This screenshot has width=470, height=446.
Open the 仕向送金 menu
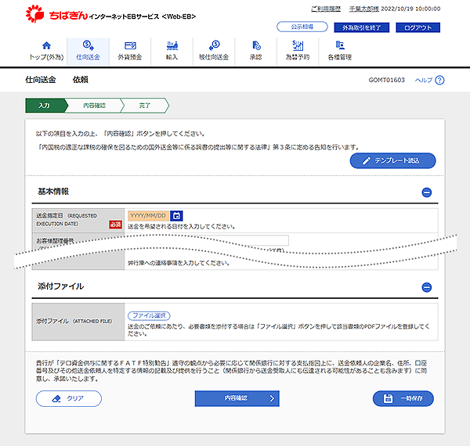(x=88, y=51)
